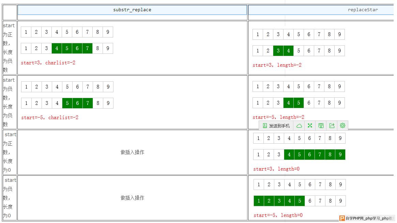Select the caption start=3, charlist=-2
Screen dimensions: 397x223
coord(48,63)
